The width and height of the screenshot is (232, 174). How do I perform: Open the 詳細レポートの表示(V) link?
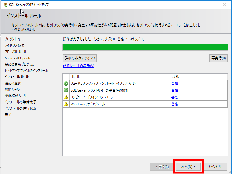click(79, 66)
